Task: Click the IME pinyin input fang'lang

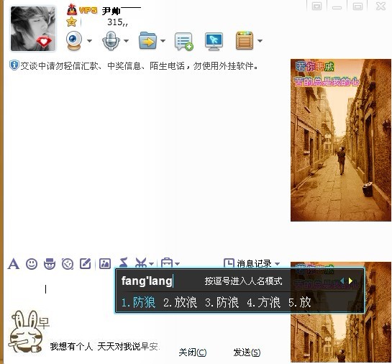Action: (147, 281)
